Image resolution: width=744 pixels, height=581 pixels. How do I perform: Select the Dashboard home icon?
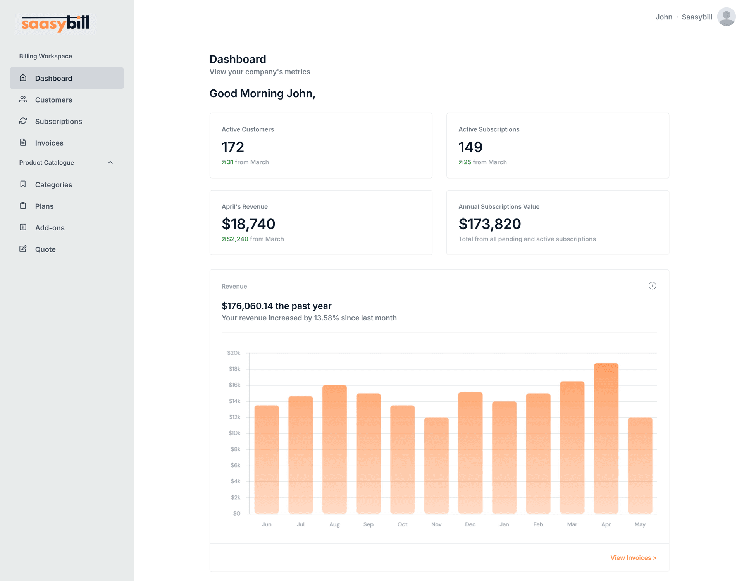23,78
